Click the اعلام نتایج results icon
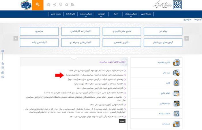The height and width of the screenshot is (130, 202). 176,93
